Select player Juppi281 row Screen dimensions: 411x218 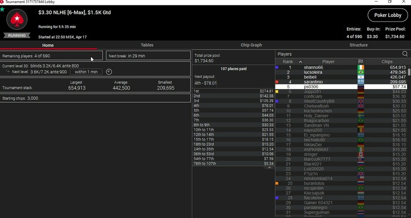click(341, 91)
